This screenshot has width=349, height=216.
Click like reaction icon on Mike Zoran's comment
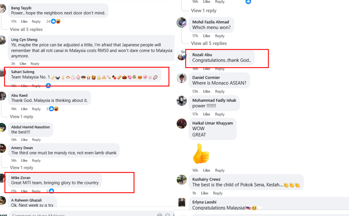tap(51, 191)
